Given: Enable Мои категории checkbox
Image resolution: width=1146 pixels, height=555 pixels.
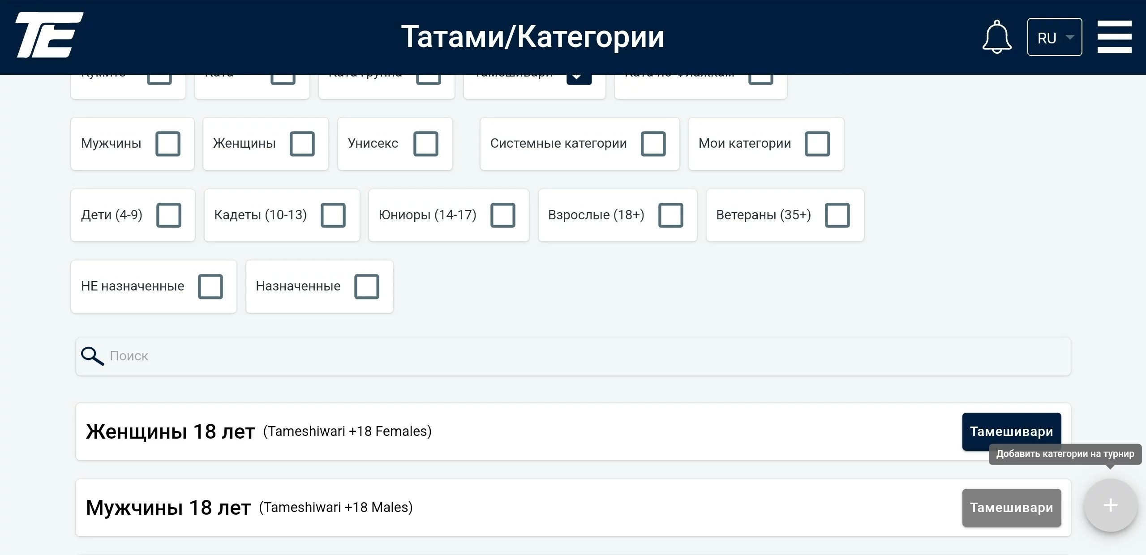Looking at the screenshot, I should click(x=817, y=144).
